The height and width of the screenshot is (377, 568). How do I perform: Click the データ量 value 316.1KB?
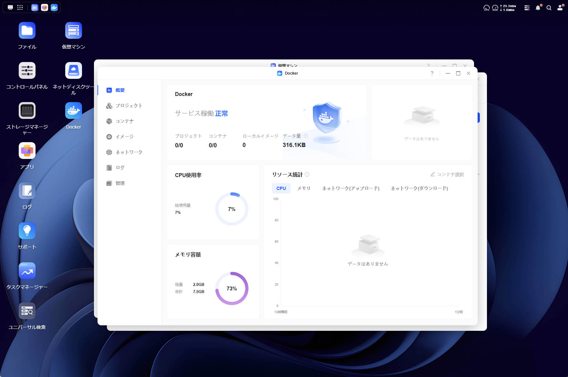point(294,145)
